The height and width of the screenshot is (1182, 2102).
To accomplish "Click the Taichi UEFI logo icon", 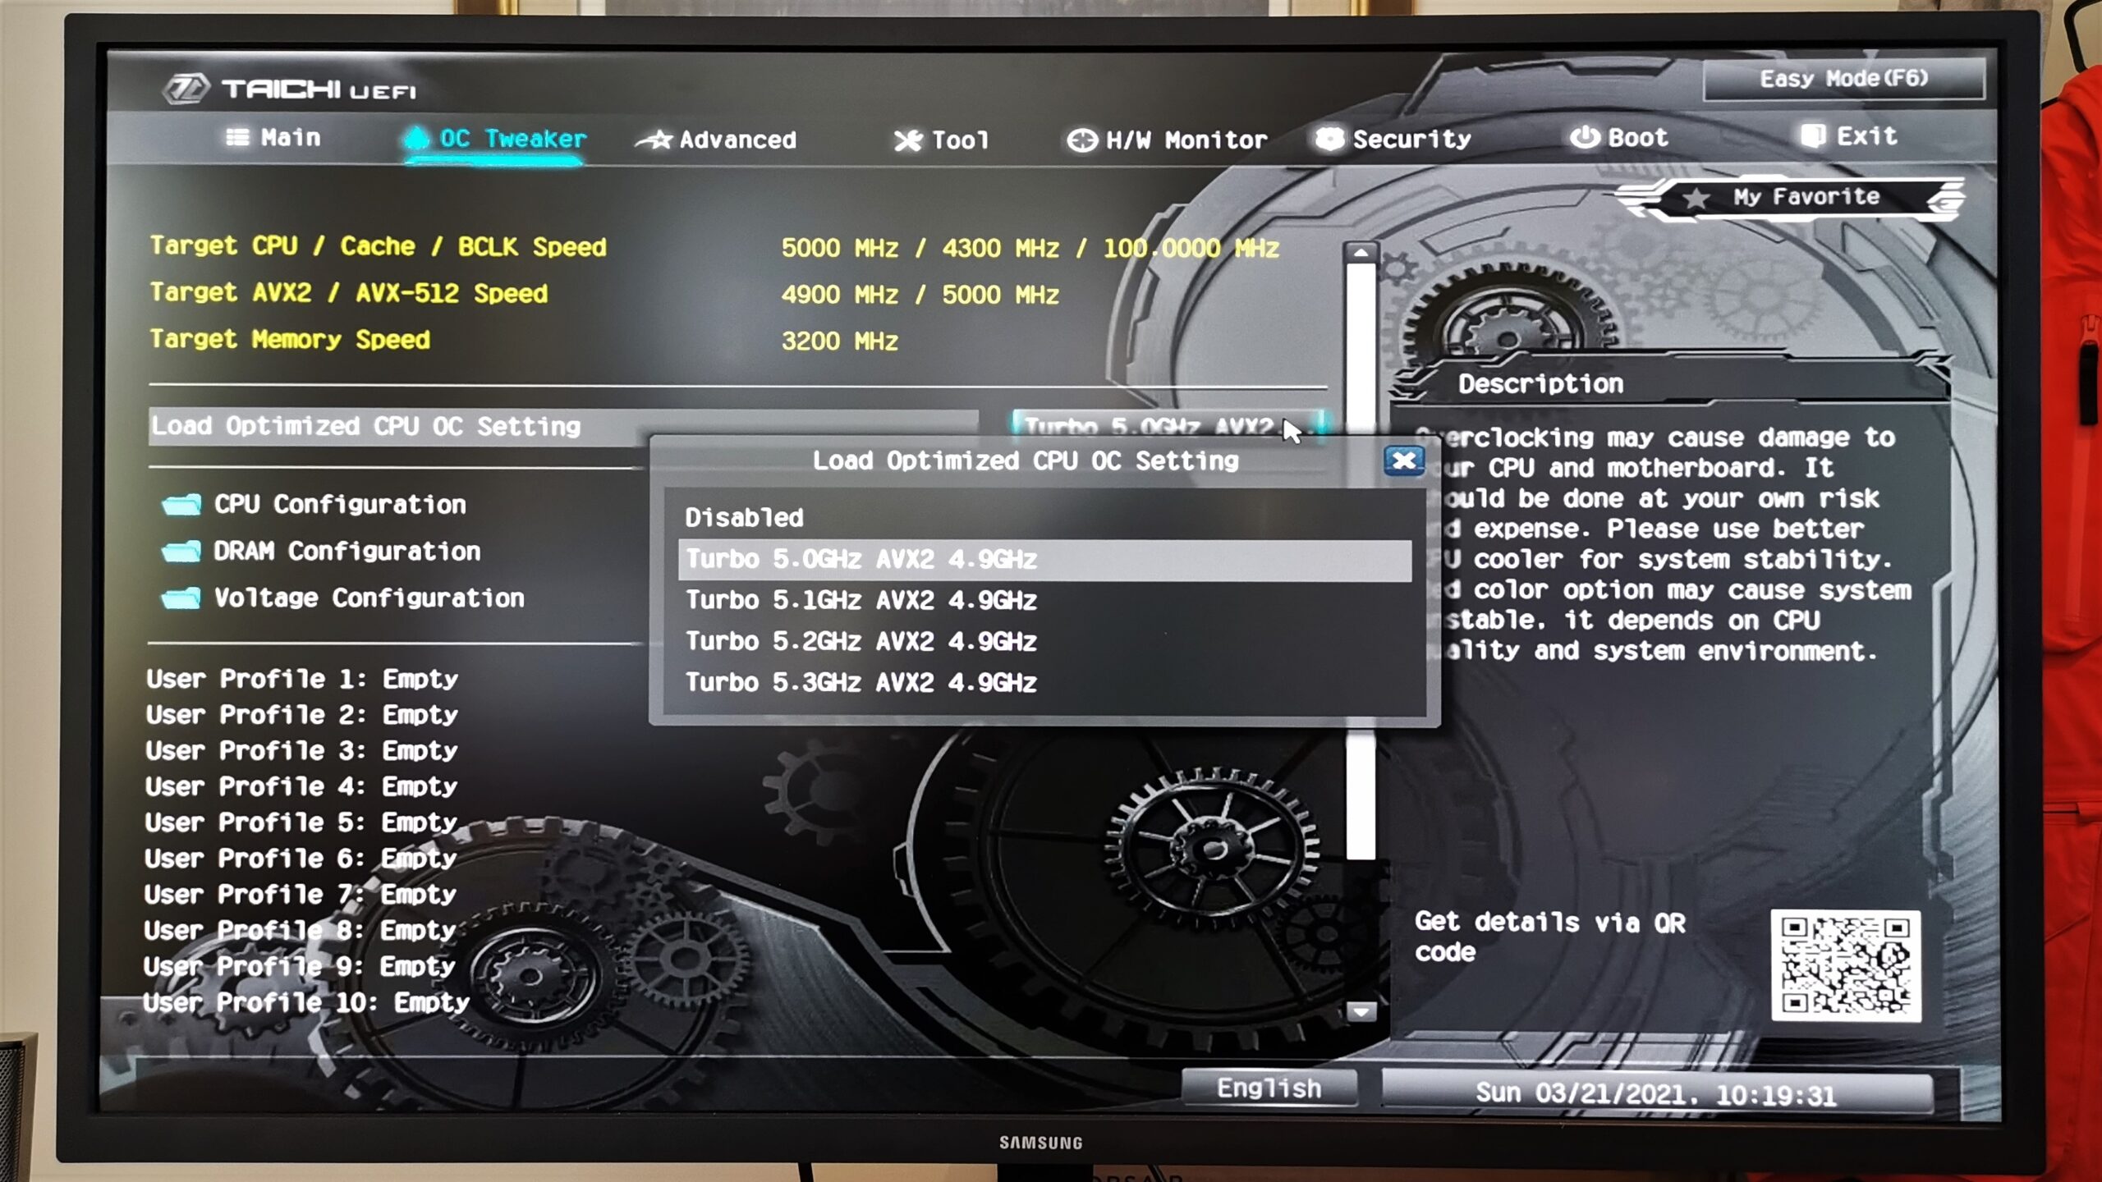I will (186, 89).
